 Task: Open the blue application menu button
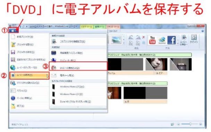coord(13,31)
